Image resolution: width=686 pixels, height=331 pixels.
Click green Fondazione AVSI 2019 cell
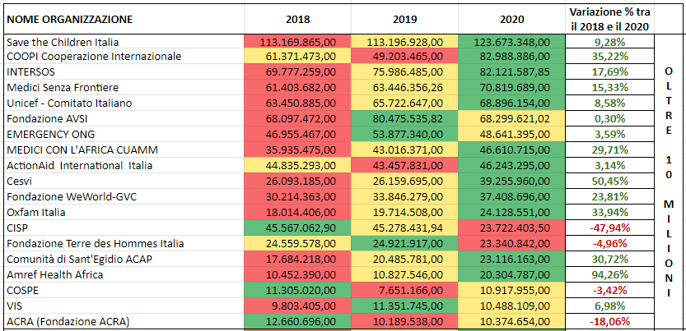pos(404,119)
